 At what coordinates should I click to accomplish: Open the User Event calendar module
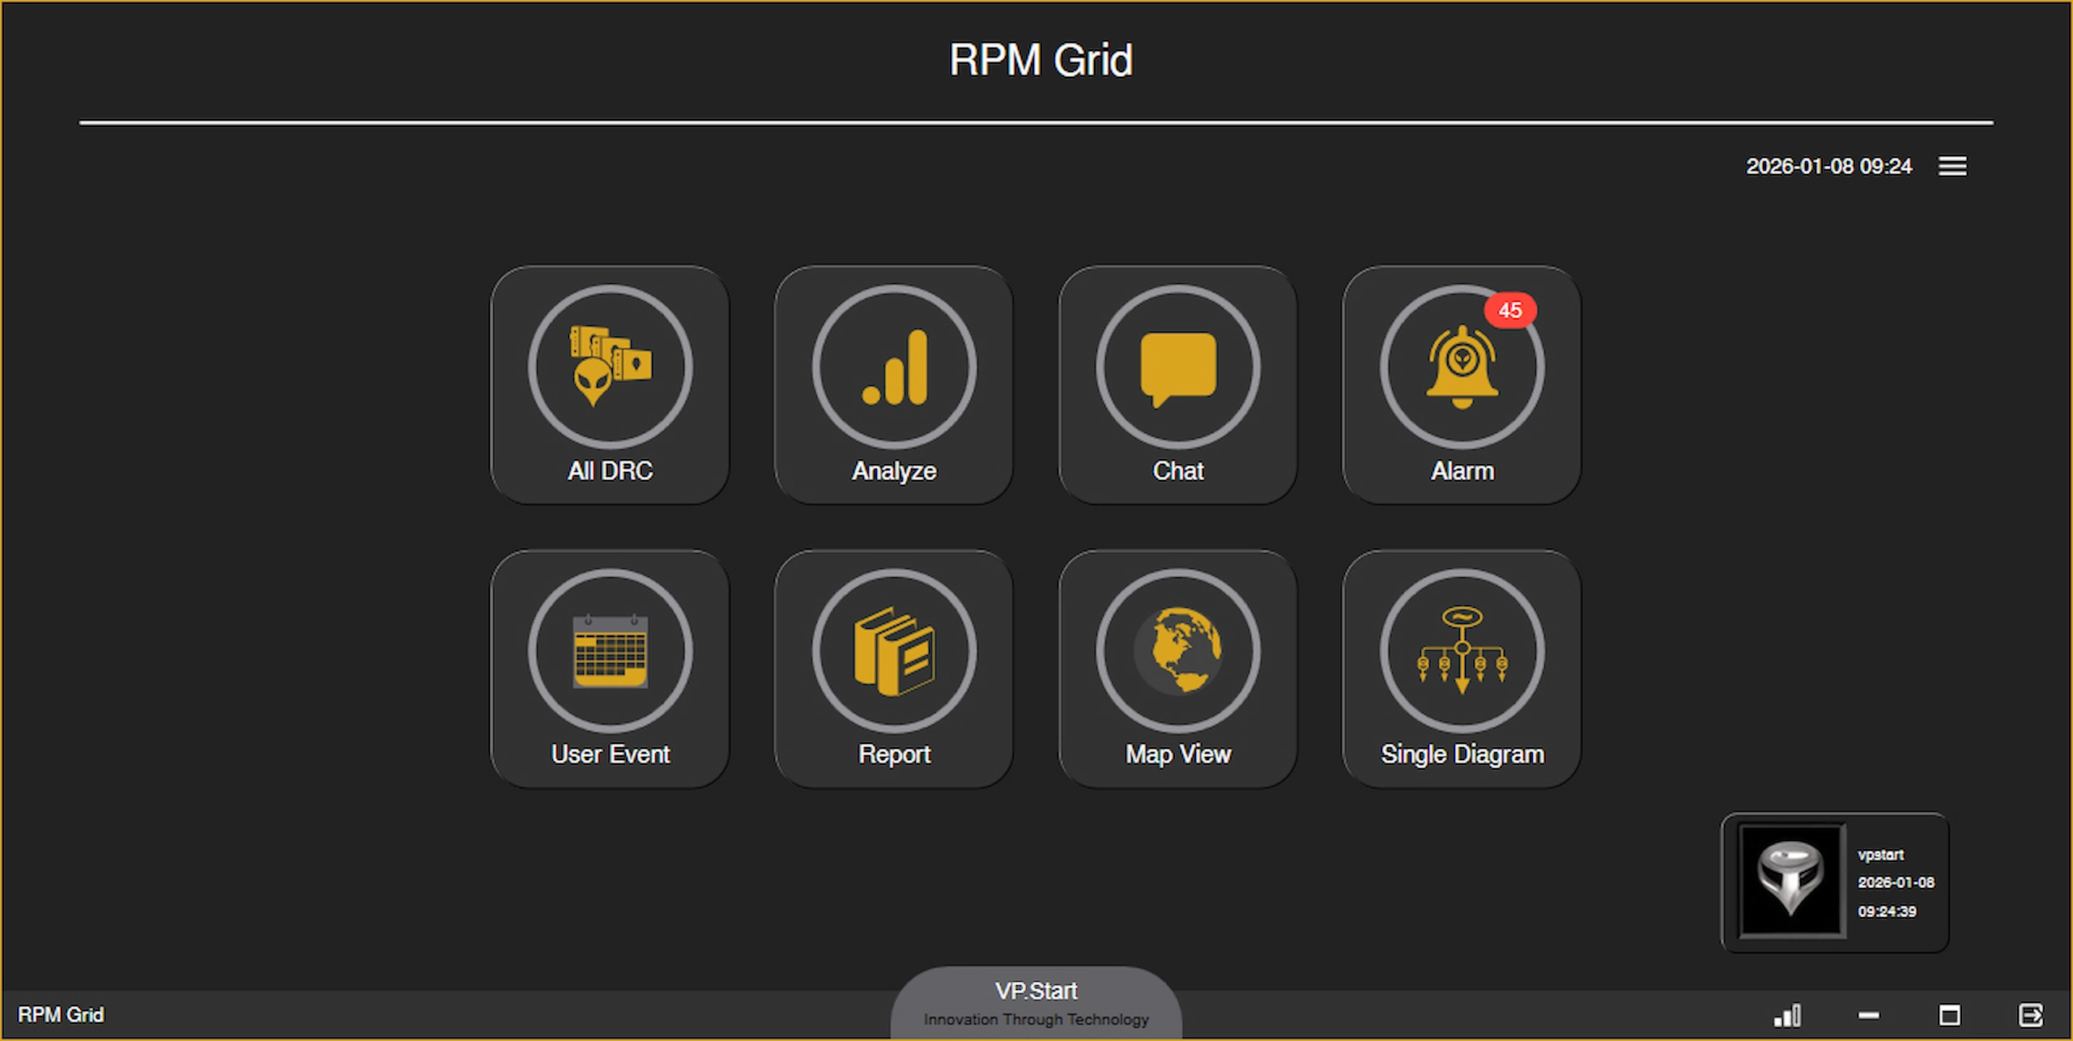(x=610, y=668)
